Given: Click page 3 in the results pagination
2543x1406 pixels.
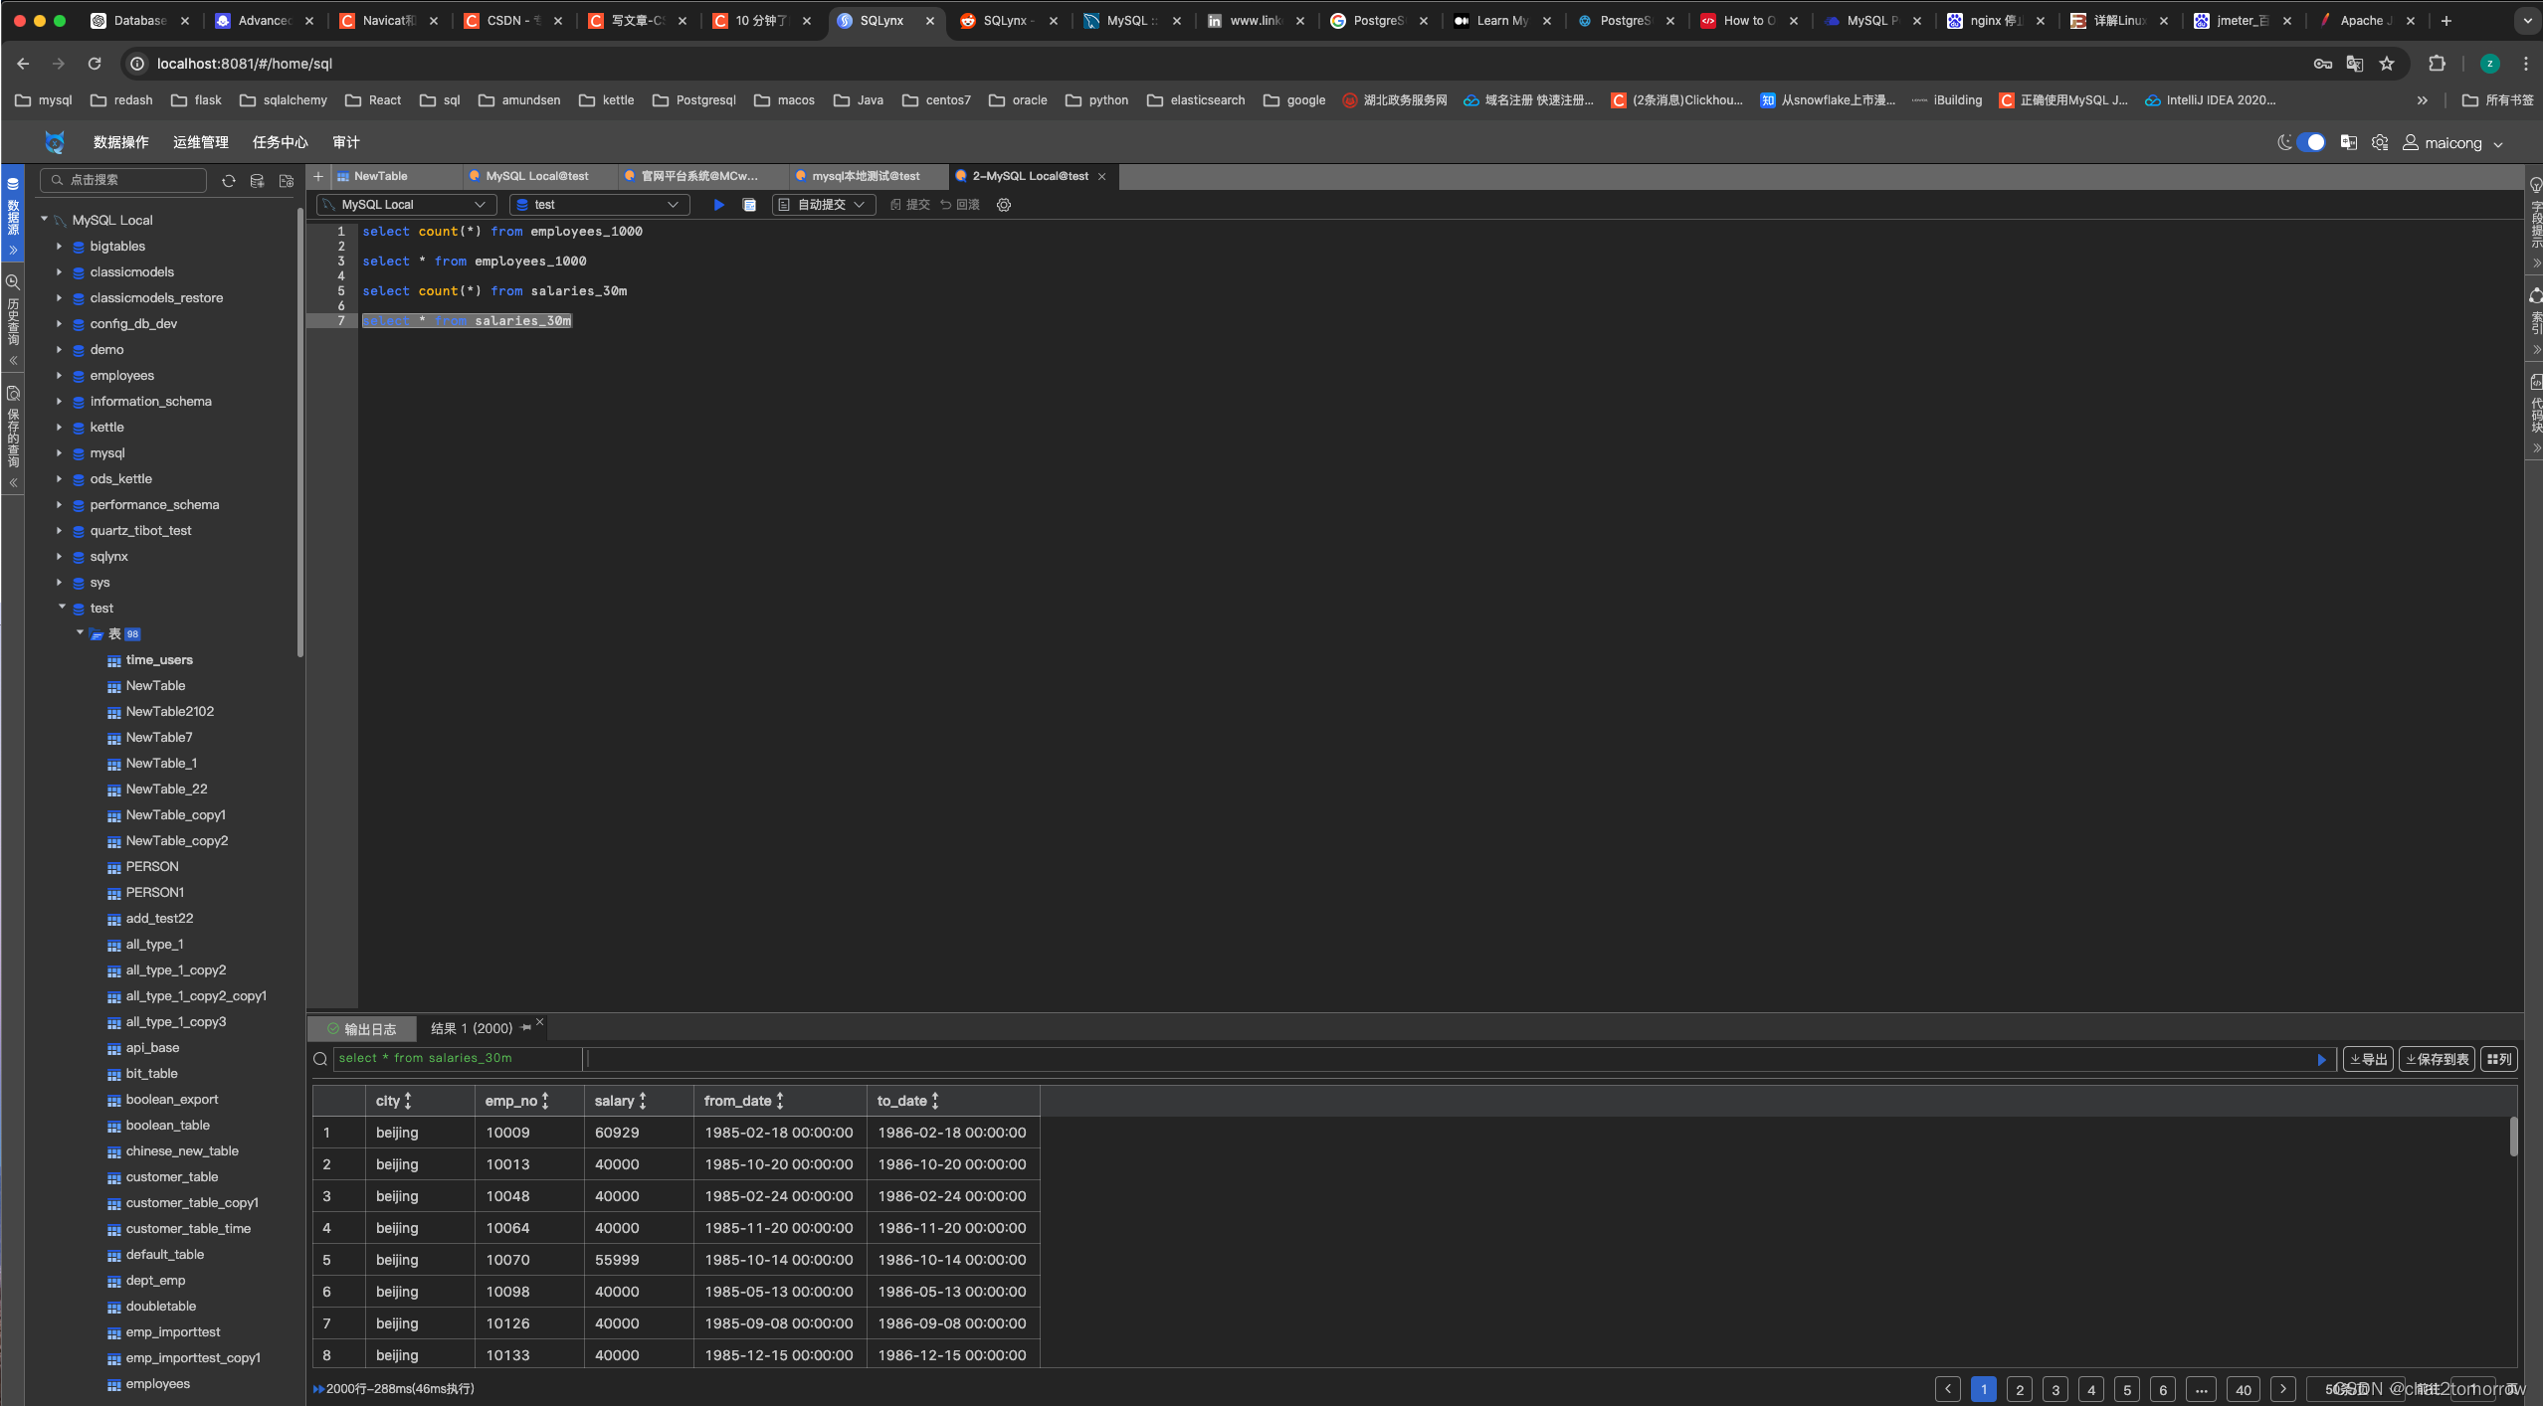Looking at the screenshot, I should pos(2055,1389).
